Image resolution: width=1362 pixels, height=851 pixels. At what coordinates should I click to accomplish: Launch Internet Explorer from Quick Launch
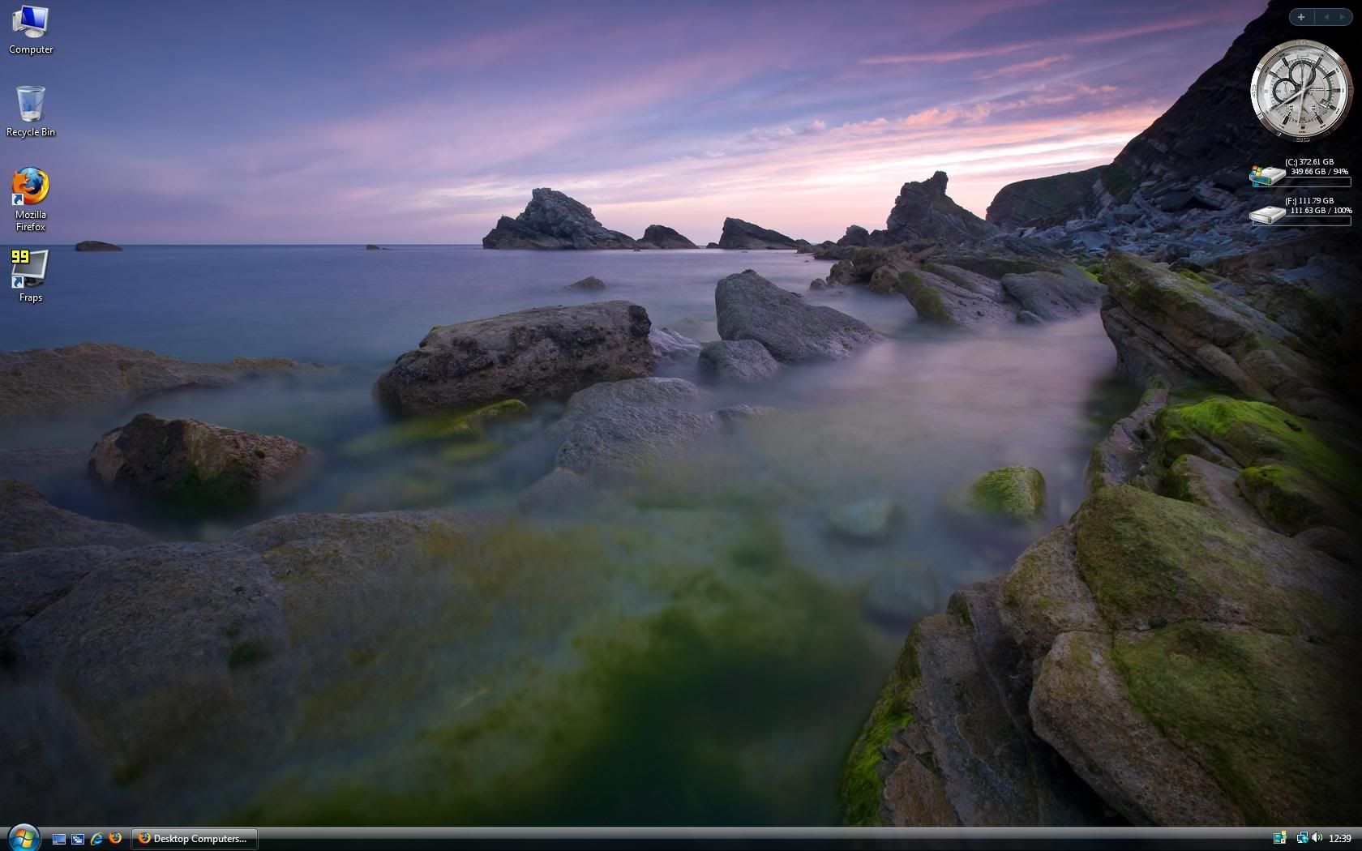click(96, 839)
